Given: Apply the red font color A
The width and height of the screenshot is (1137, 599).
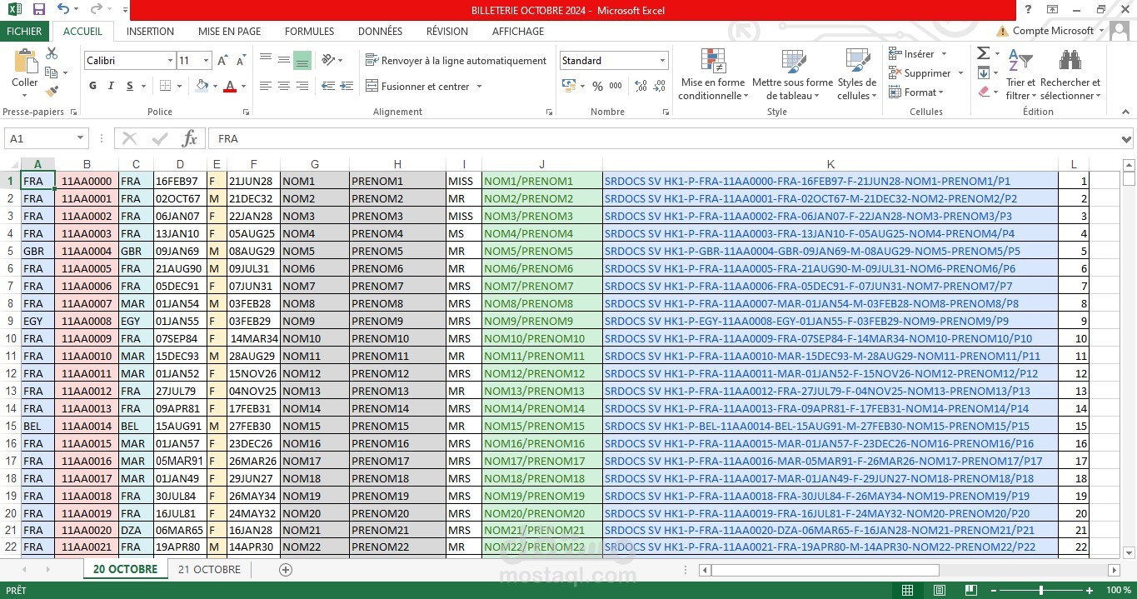Looking at the screenshot, I should tap(231, 86).
